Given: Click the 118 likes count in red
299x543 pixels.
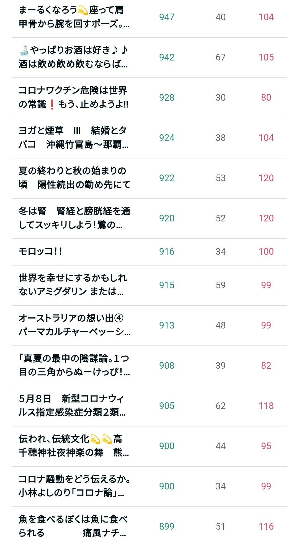Looking at the screenshot, I should (x=266, y=406).
